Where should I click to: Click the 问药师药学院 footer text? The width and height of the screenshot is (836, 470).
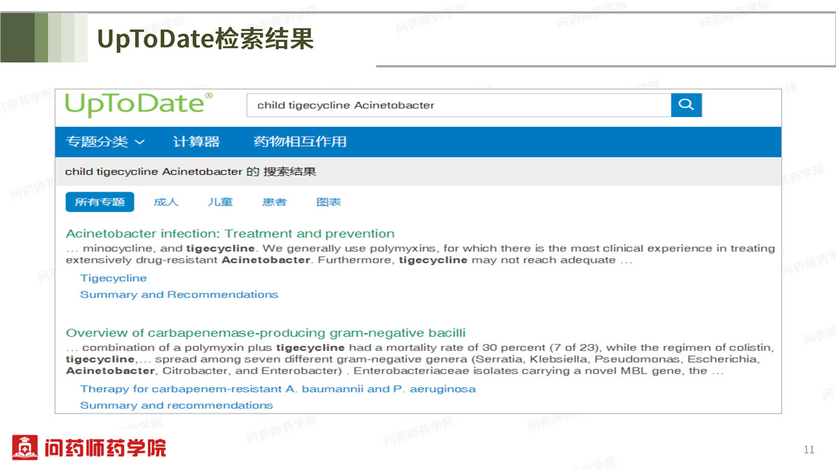point(104,448)
